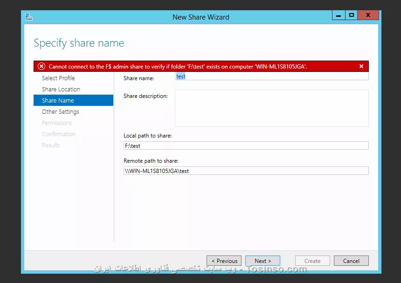Cancel the New Share Wizard

[x=351, y=261]
